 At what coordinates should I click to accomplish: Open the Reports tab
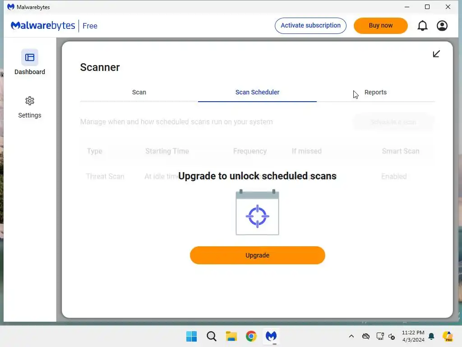(375, 92)
